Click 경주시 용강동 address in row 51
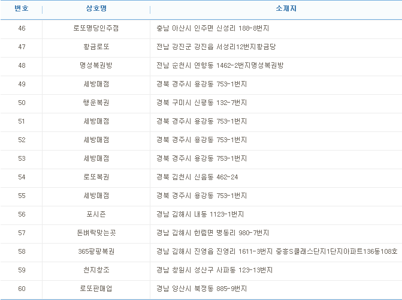Image resolution: width=402 pixels, height=300 pixels. pos(201,121)
